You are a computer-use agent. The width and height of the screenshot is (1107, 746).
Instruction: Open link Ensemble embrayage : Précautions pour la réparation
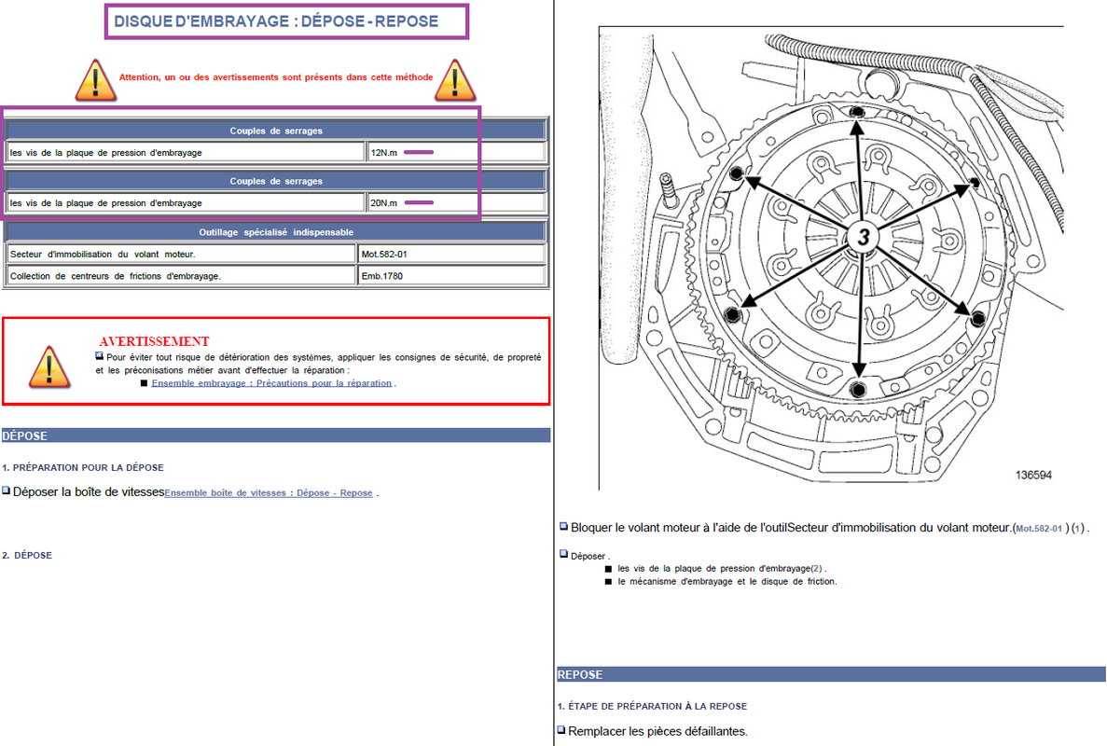[x=271, y=383]
